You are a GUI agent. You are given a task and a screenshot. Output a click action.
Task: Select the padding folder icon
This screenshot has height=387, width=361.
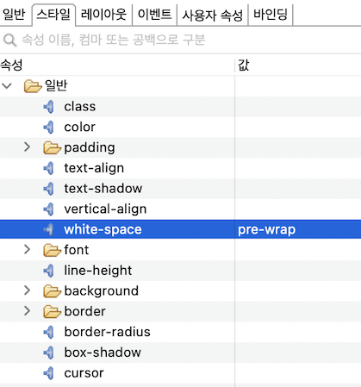[x=52, y=147]
